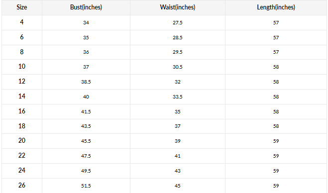328x193 pixels.
Task: Click the size 18 cell
Action: point(22,126)
